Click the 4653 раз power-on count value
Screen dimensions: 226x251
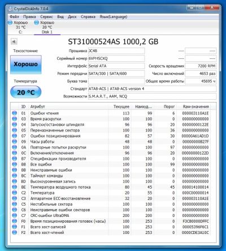click(x=201, y=74)
